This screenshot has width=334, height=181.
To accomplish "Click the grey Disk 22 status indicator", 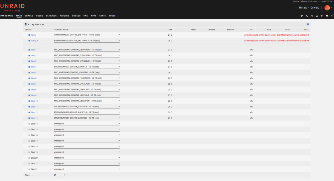I will (x=29, y=169).
